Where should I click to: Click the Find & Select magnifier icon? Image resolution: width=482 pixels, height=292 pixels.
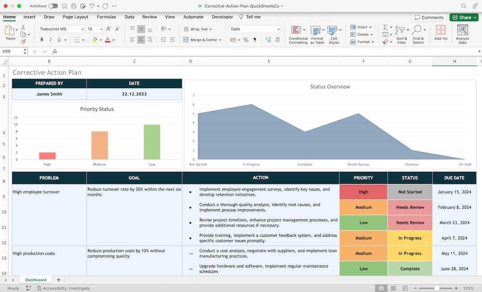point(418,29)
